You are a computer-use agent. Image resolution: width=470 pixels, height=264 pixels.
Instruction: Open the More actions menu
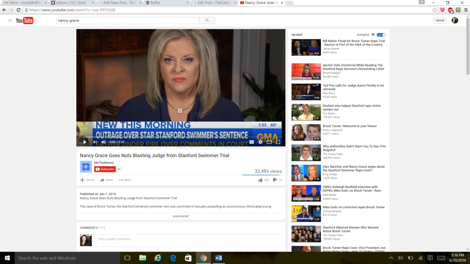point(124,180)
